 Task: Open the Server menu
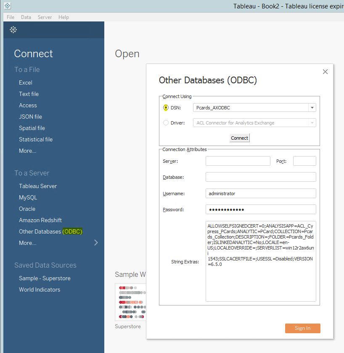coord(45,17)
